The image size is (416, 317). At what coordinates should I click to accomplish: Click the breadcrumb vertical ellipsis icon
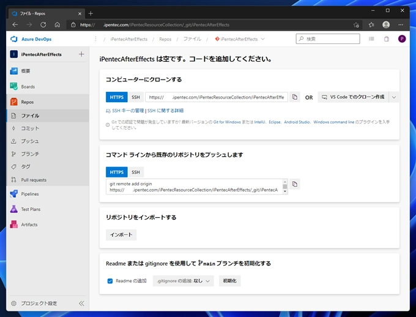point(95,39)
